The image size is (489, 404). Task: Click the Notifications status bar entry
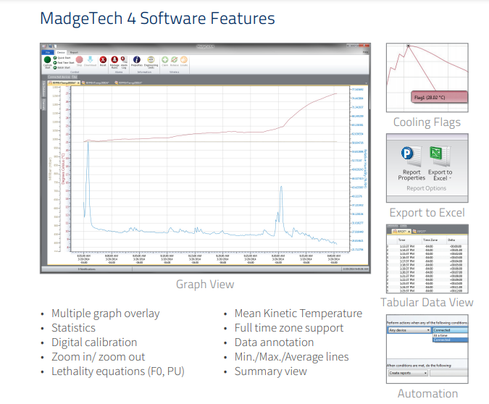point(87,269)
